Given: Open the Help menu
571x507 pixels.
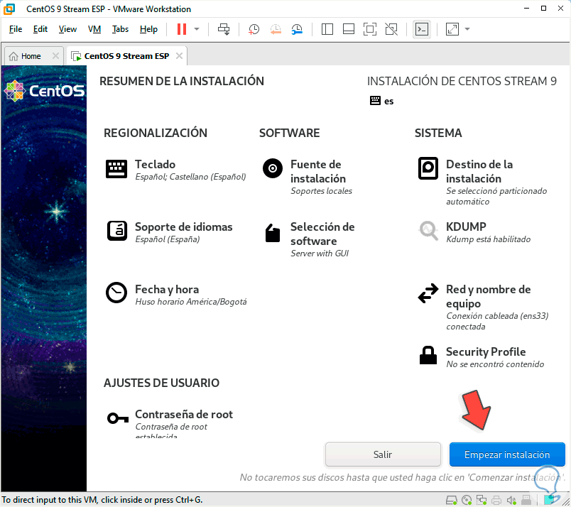Looking at the screenshot, I should click(x=148, y=29).
